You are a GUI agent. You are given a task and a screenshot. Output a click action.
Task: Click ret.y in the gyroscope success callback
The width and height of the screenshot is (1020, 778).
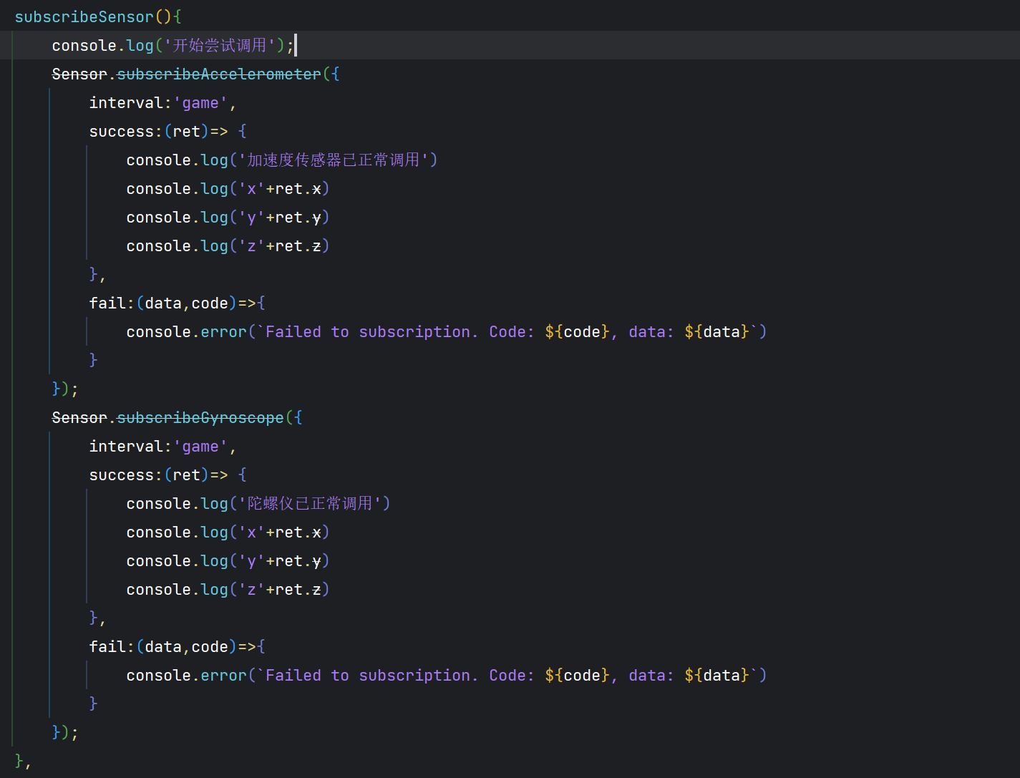point(298,561)
